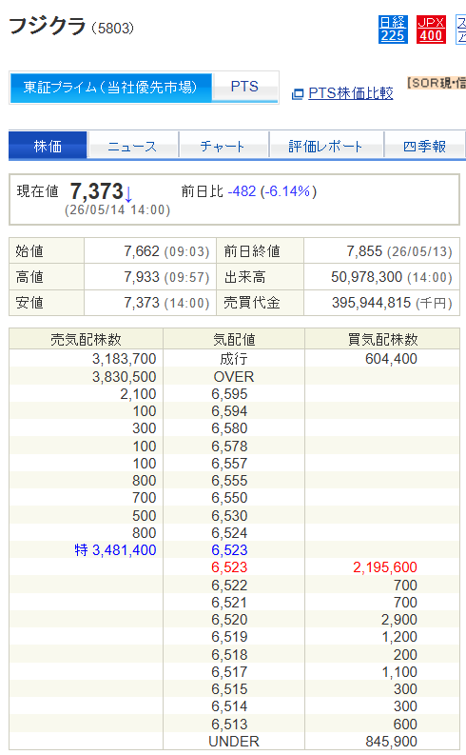Click the フジクラ (5803) stock title
Viewport: 466px width, 755px height.
[71, 26]
